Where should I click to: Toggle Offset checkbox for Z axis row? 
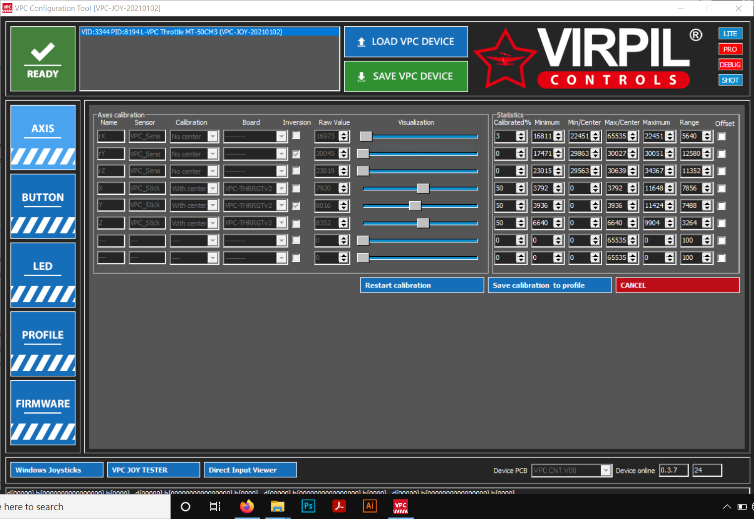pos(722,223)
